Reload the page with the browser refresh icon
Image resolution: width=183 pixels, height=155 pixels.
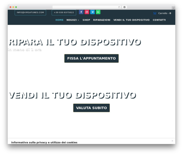[119, 7]
